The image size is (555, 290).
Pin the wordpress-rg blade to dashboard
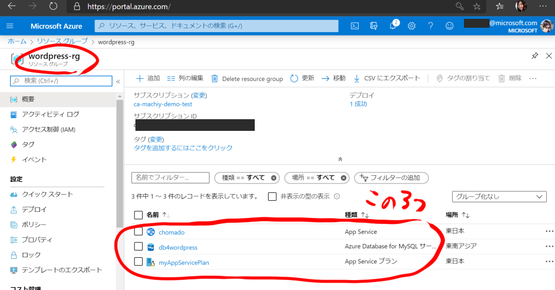point(535,55)
